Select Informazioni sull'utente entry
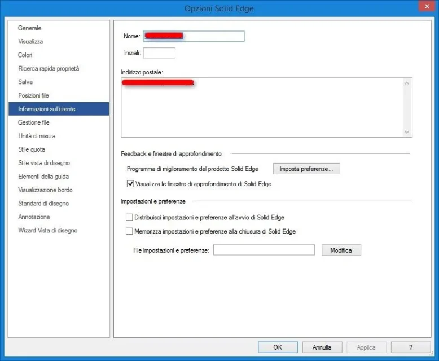Image resolution: width=439 pixels, height=361 pixels. 59,108
